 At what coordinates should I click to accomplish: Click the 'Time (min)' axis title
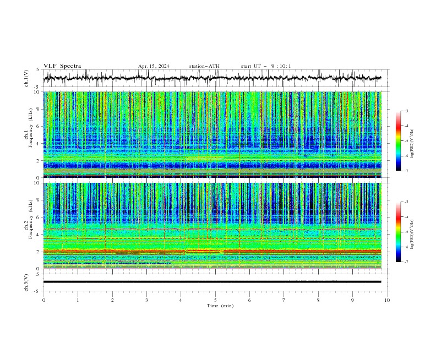pyautogui.click(x=220, y=306)
